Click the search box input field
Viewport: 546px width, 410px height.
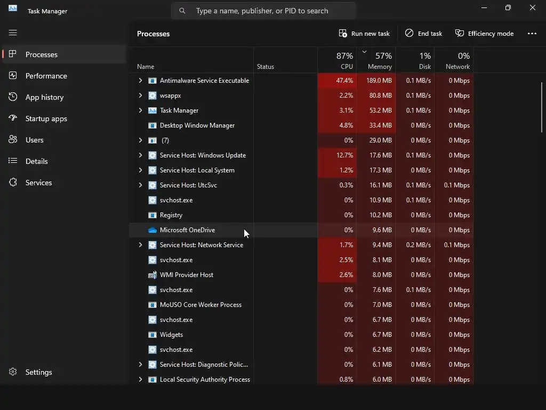tap(263, 11)
